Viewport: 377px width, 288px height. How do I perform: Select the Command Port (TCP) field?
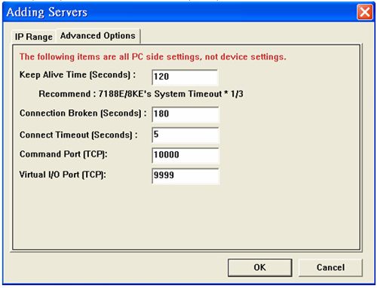pos(185,155)
